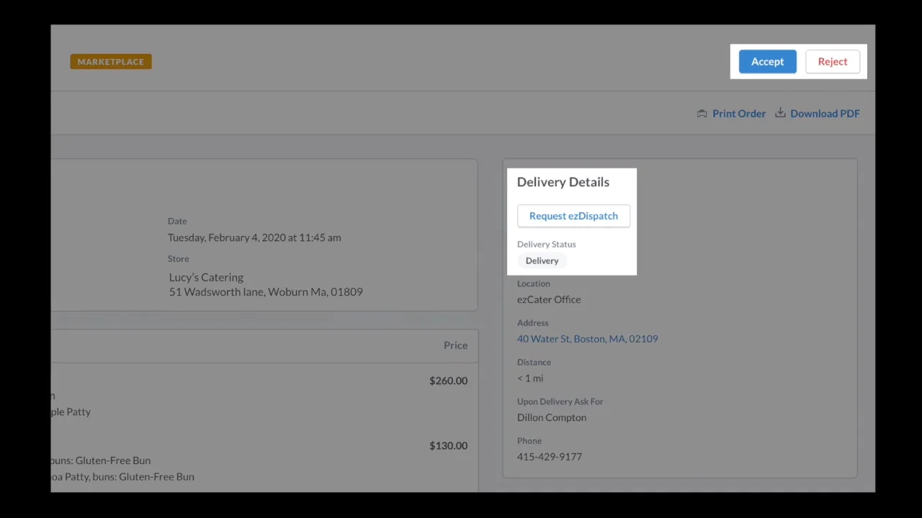Select the $260.00 price
This screenshot has width=922, height=518.
click(448, 381)
